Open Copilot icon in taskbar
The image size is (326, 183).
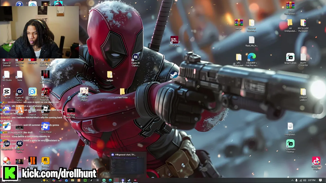54,180
